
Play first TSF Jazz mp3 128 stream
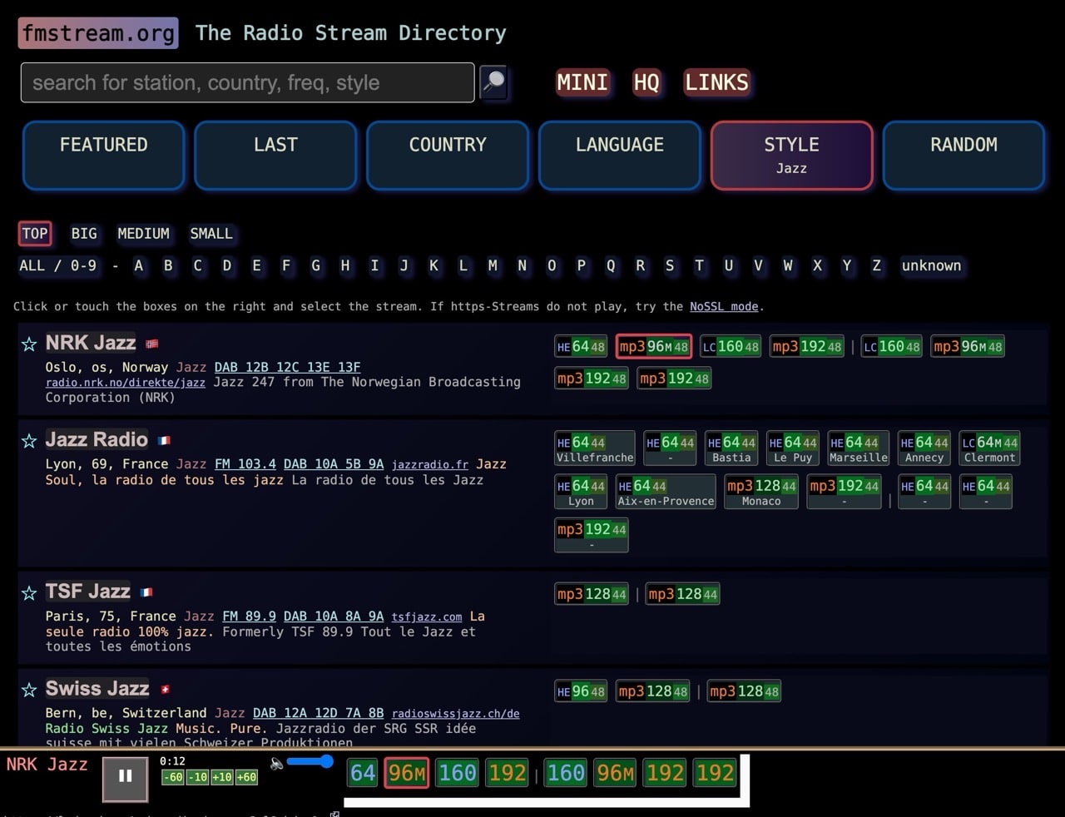592,594
